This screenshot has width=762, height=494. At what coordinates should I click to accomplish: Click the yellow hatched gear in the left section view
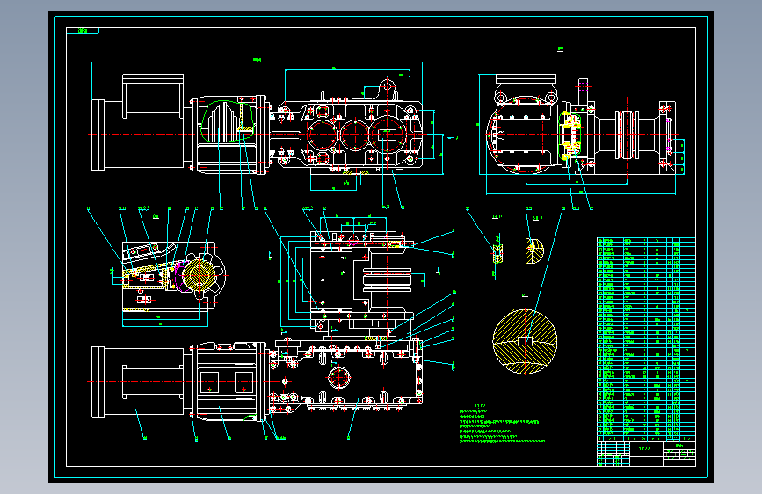pyautogui.click(x=199, y=275)
